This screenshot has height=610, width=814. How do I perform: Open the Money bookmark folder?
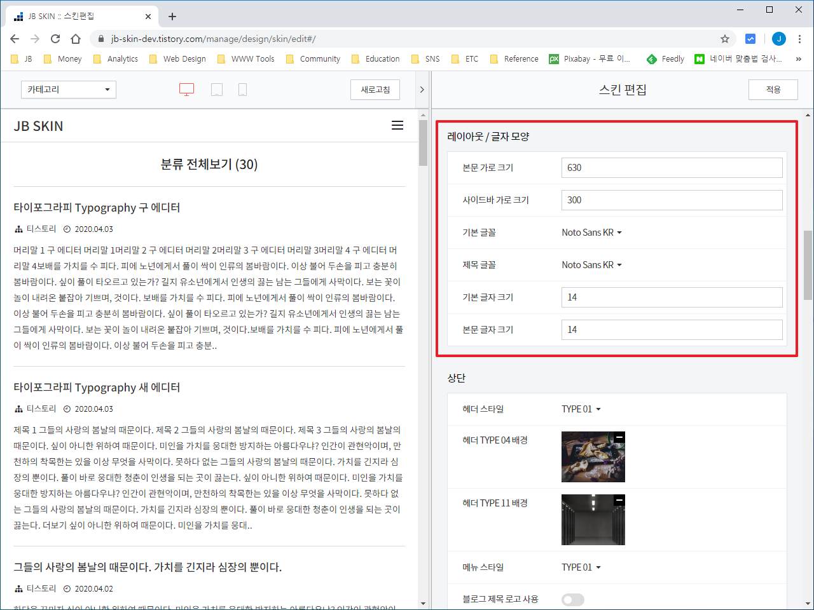click(x=62, y=58)
